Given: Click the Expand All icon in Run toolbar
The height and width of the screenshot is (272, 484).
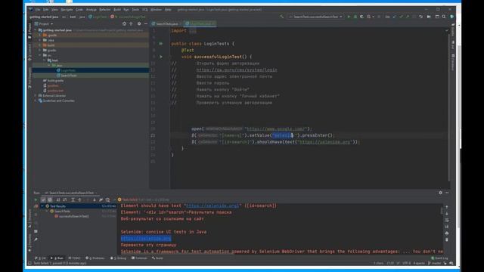Looking at the screenshot, I should [73, 199].
